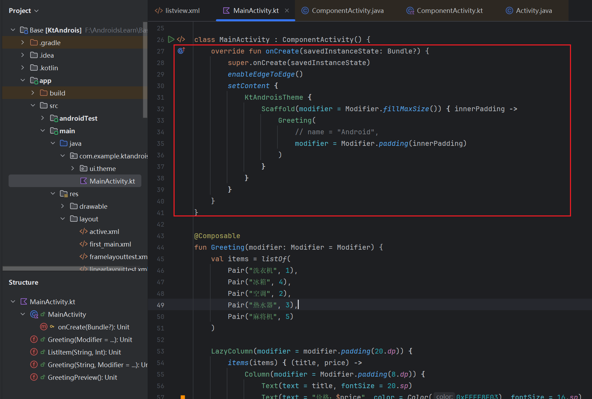Screen dimensions: 592x399
Task: Collapse the Base [KtAndrois] root node
Action: click(13, 30)
